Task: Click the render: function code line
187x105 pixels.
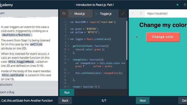Action: (86, 87)
